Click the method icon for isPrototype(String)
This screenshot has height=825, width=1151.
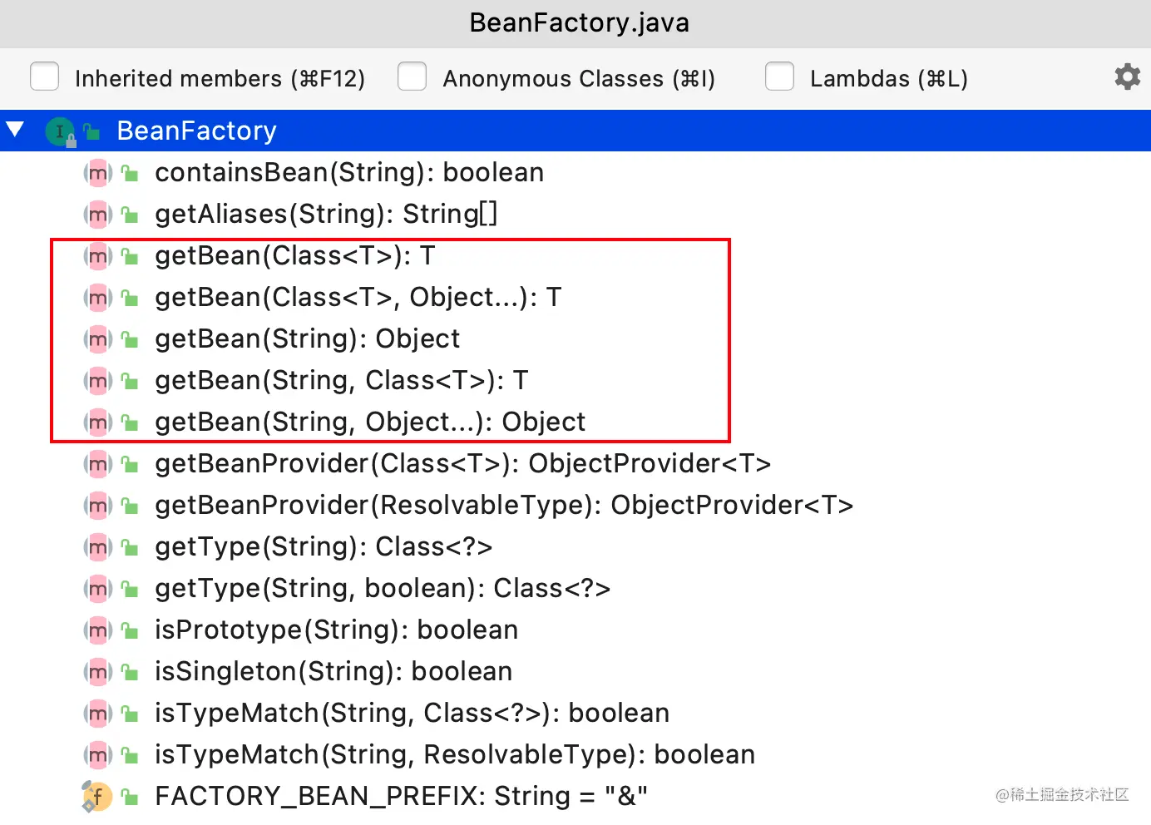(98, 630)
